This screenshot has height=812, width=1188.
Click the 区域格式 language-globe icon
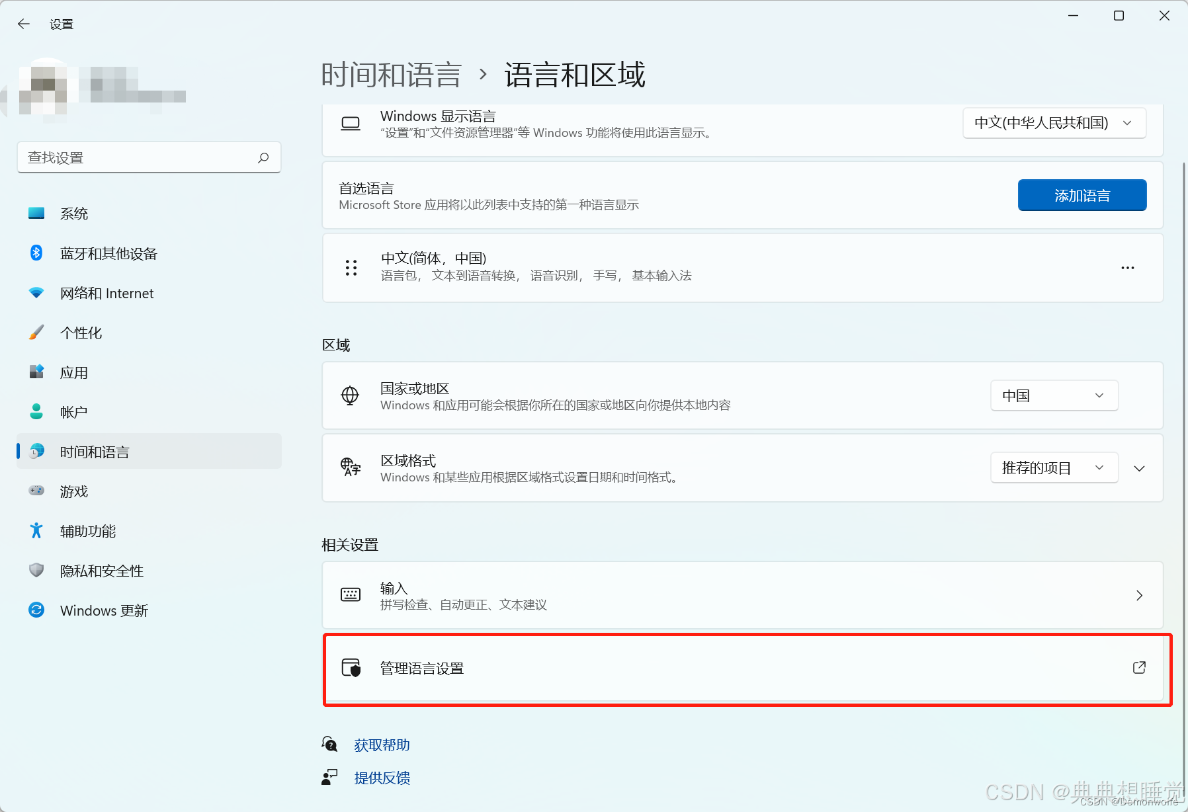(351, 467)
